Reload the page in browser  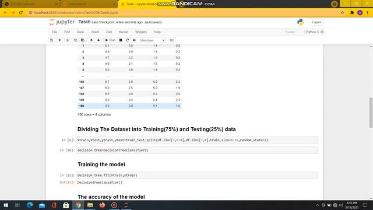click(x=21, y=13)
